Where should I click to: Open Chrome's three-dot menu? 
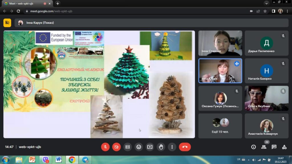tap(287, 11)
